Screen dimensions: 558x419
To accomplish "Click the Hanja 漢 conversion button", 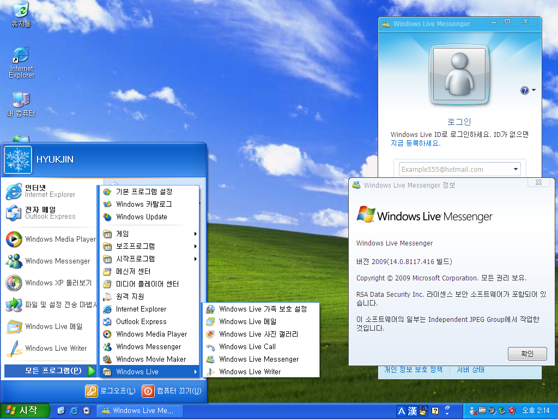I will pos(413,411).
